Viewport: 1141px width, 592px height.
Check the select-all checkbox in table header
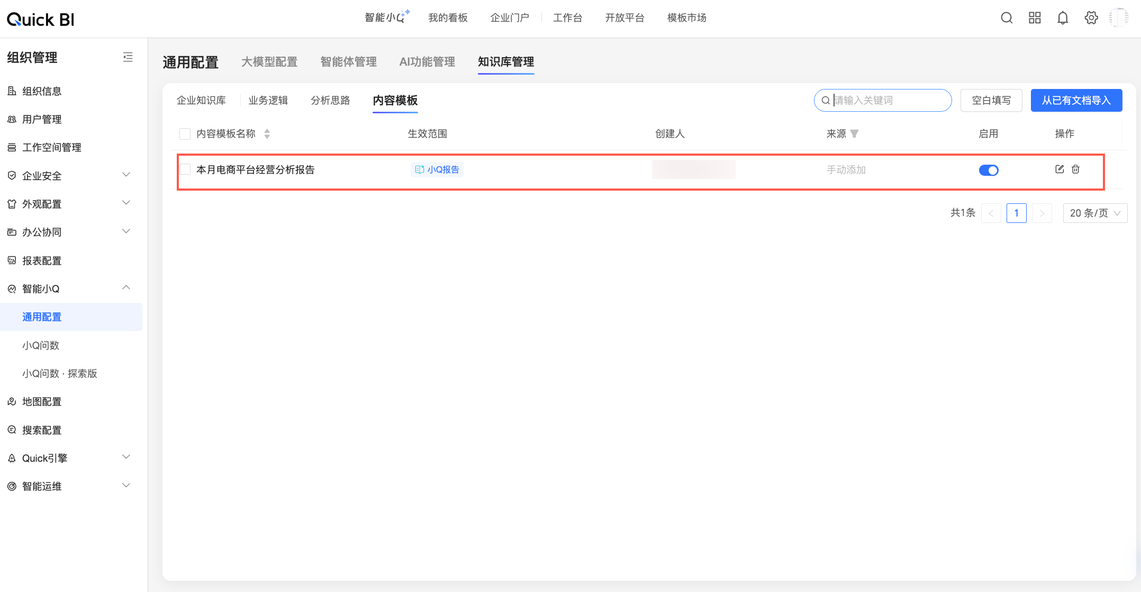click(x=185, y=133)
